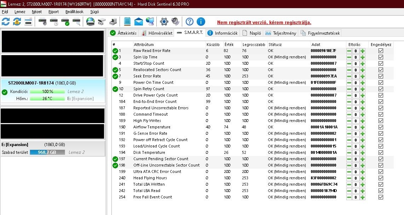Open configuration via the gear icon
The height and width of the screenshot is (215, 404).
[164, 22]
